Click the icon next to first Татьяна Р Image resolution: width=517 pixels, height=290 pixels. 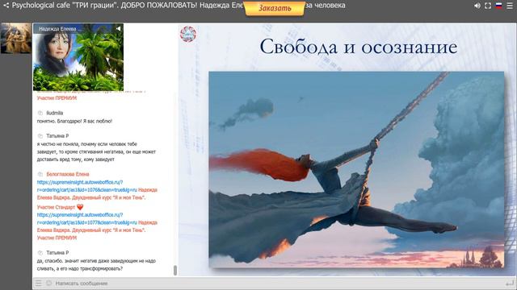tap(40, 136)
